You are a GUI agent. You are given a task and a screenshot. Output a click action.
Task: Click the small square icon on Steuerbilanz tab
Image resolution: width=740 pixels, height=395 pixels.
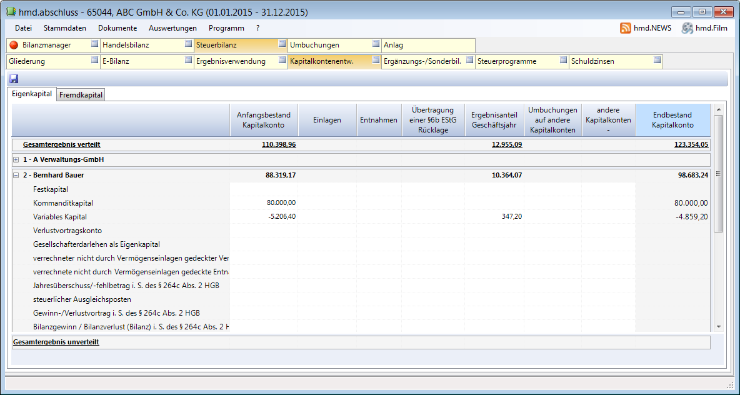tap(282, 44)
